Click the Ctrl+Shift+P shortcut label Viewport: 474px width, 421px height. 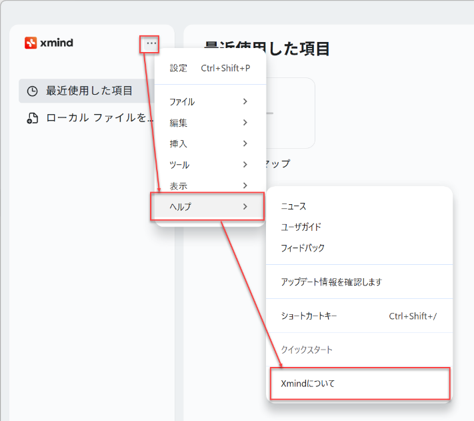click(225, 68)
